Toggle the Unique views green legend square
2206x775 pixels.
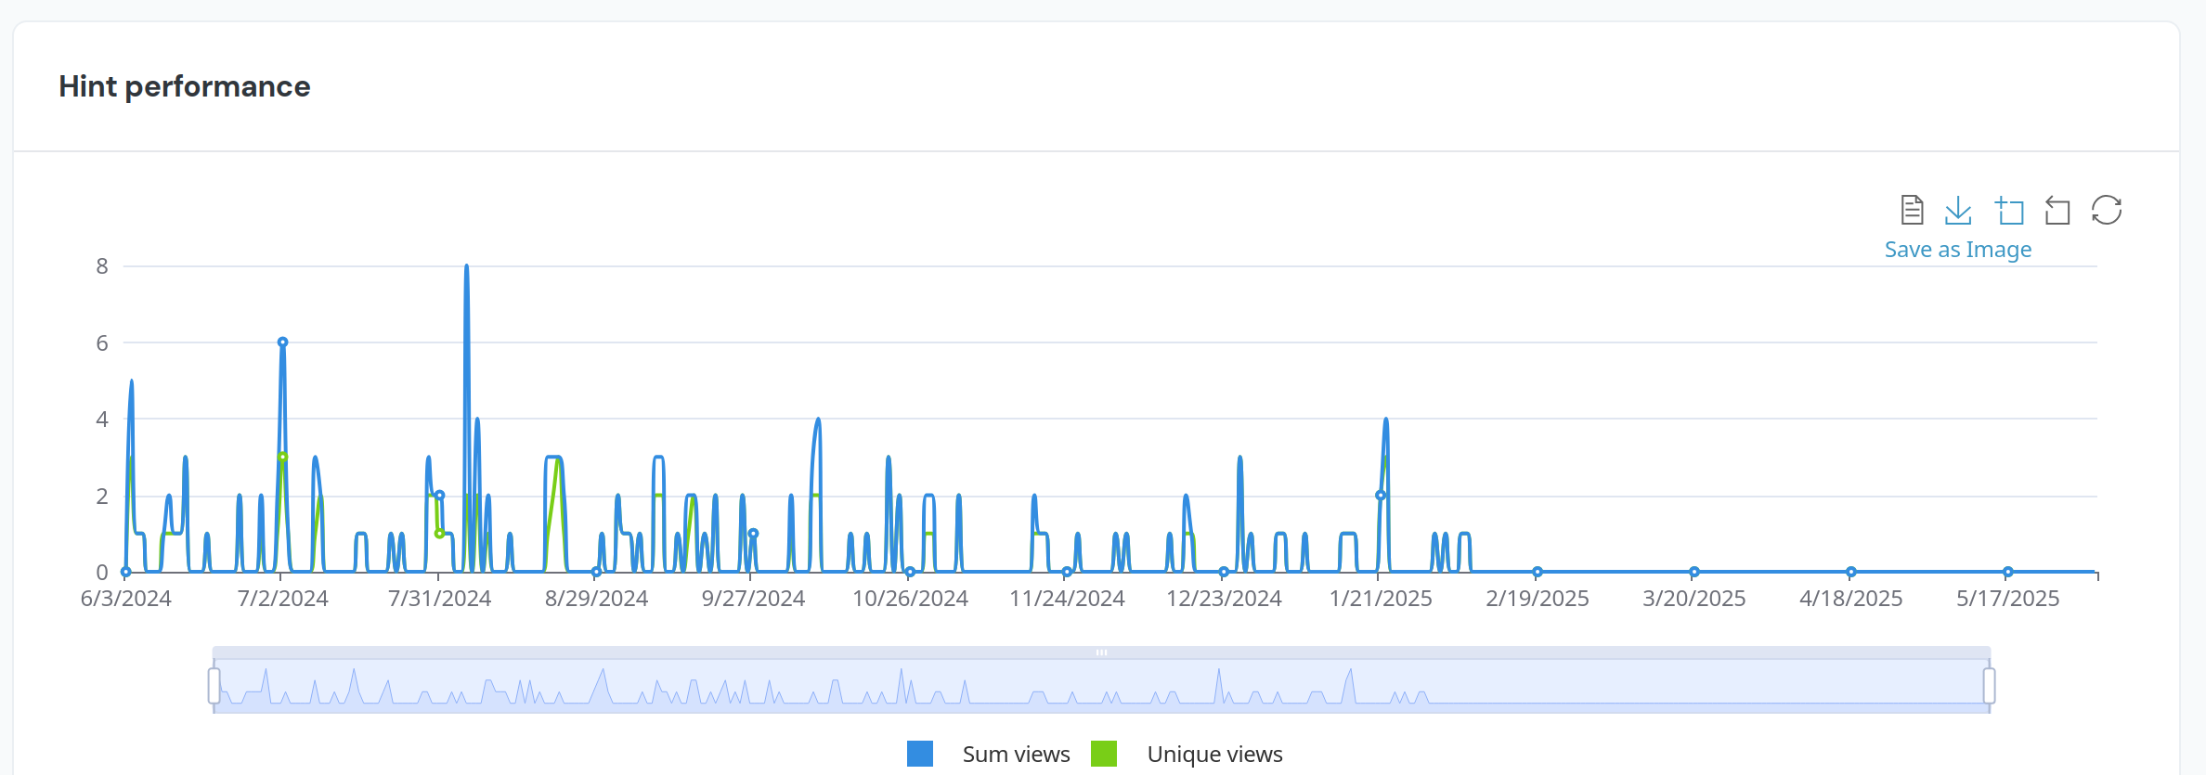click(x=1104, y=754)
